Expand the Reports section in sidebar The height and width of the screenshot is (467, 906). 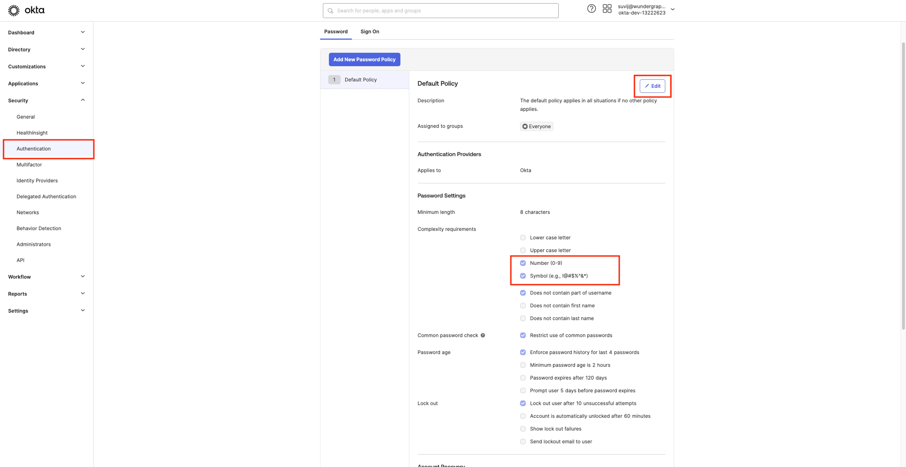pyautogui.click(x=83, y=293)
